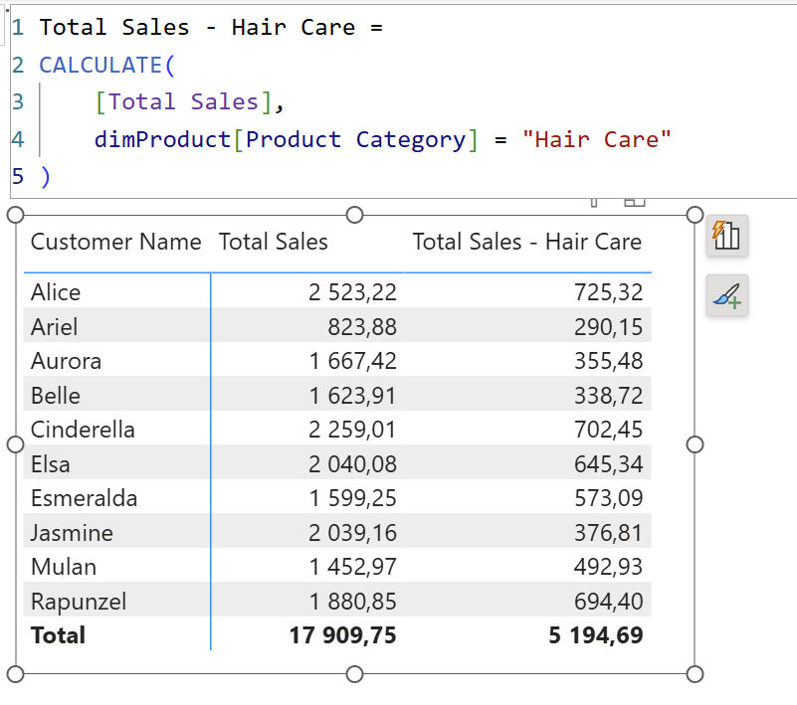
Task: Select the Cinderella row name cell
Action: pos(83,430)
